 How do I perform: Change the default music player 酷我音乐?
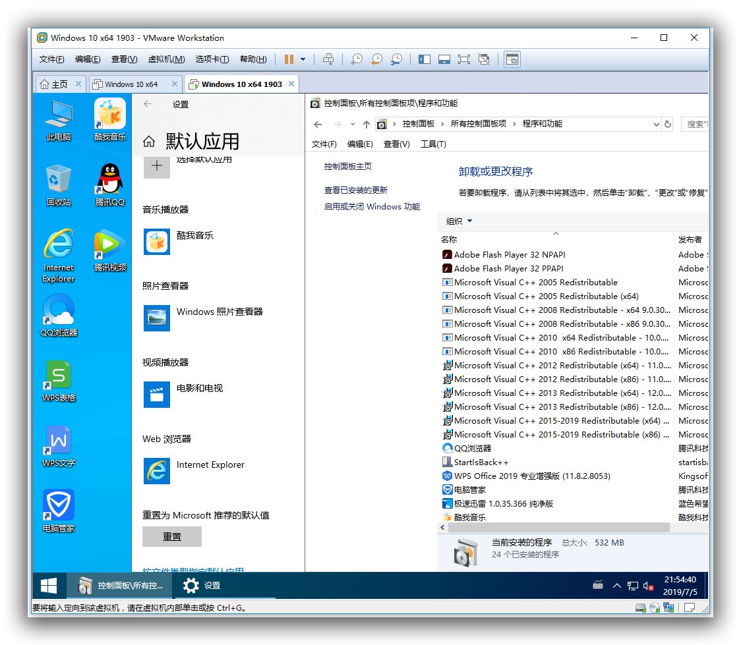pyautogui.click(x=179, y=242)
